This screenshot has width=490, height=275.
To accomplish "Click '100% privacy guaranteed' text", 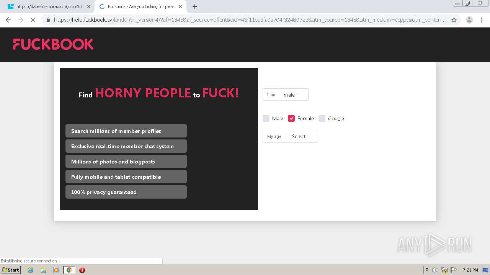I will (x=104, y=192).
